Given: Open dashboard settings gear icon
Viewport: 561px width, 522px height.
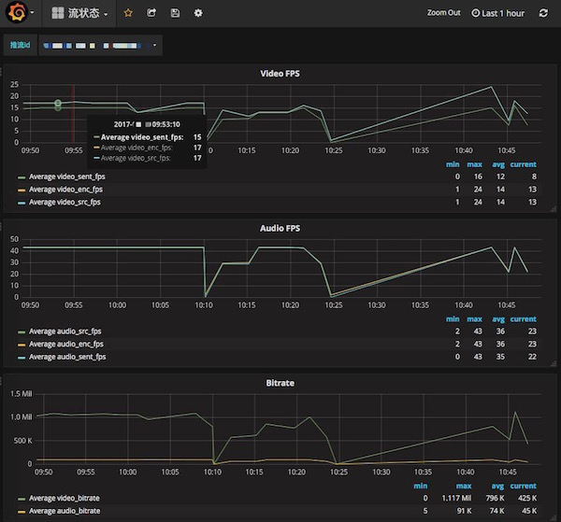Looking at the screenshot, I should (198, 13).
